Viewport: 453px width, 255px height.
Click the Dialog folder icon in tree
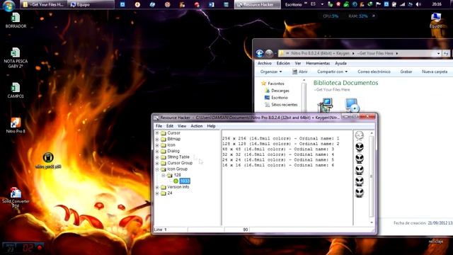click(x=164, y=151)
